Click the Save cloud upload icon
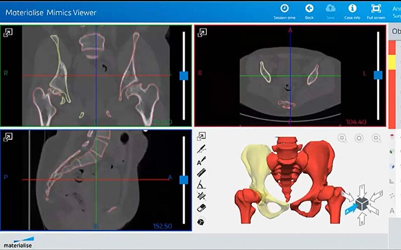 click(330, 8)
